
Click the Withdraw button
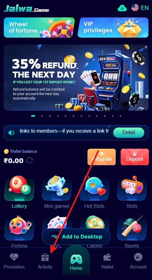tap(101, 157)
